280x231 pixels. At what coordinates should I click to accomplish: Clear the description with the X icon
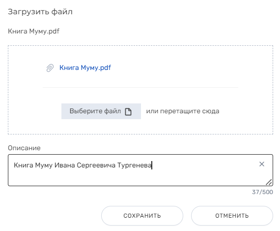click(262, 164)
